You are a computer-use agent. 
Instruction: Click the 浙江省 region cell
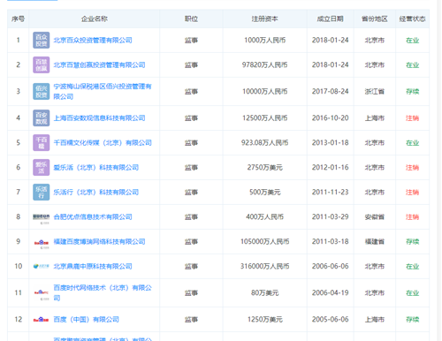coord(375,92)
